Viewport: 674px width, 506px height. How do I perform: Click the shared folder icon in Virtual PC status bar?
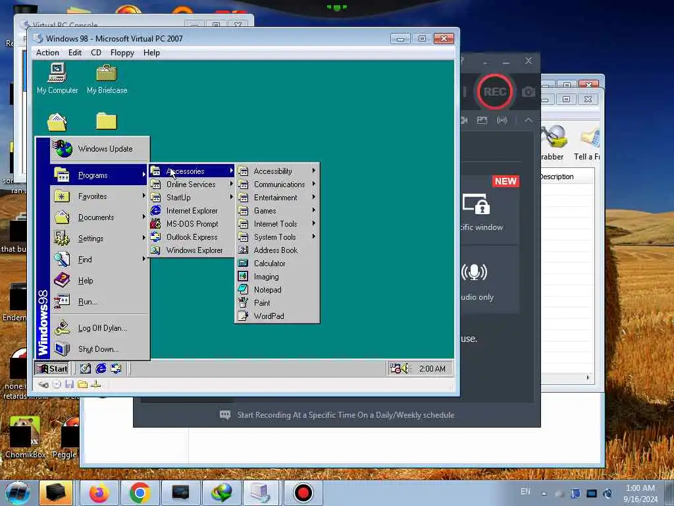click(x=83, y=384)
